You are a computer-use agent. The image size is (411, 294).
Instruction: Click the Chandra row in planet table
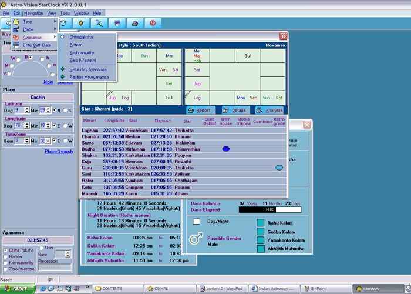[183, 136]
